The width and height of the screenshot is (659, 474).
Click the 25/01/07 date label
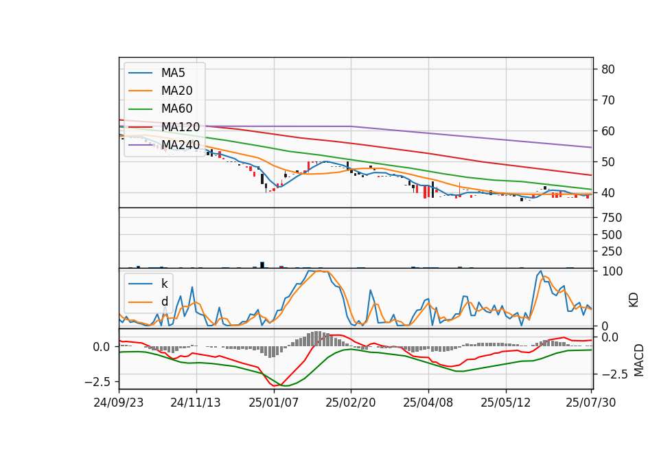(274, 403)
